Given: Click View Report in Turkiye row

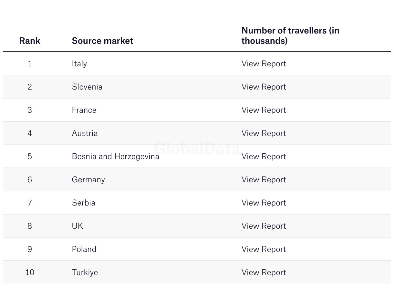Looking at the screenshot, I should (x=264, y=273).
